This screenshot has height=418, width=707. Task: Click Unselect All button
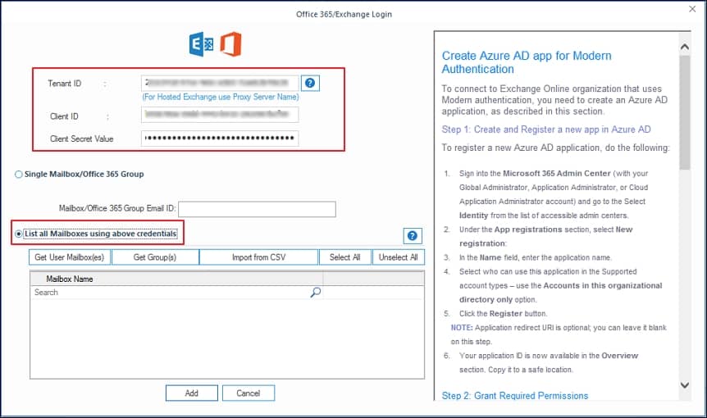pos(398,257)
